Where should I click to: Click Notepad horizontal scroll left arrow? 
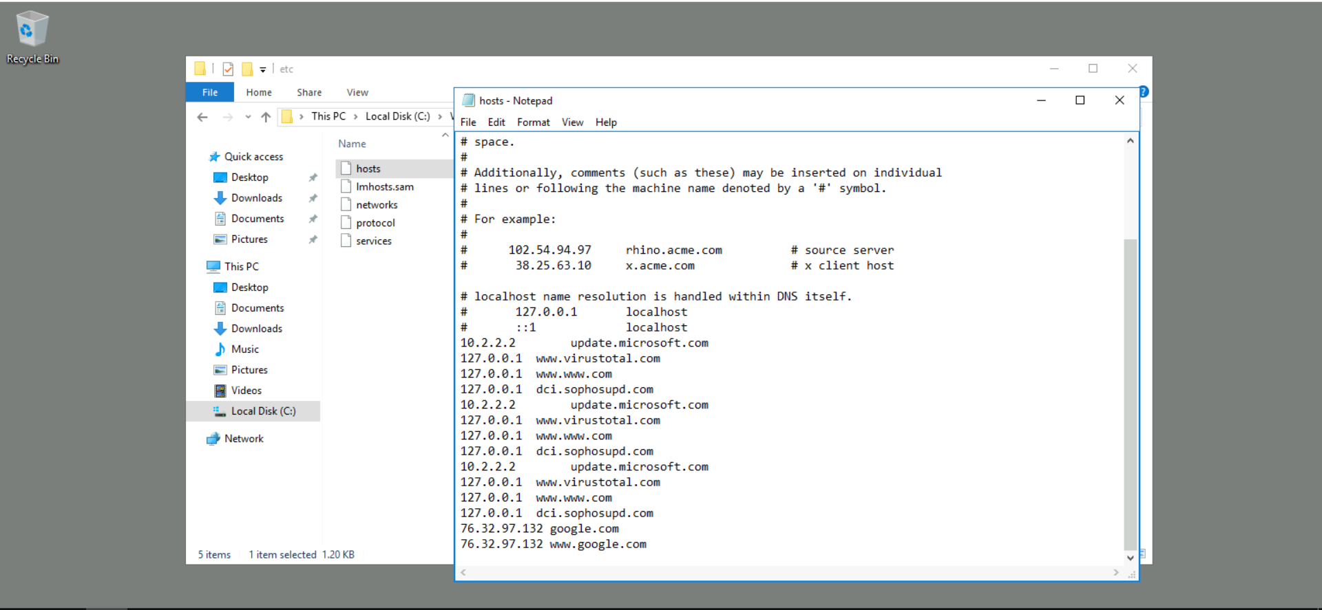click(463, 572)
